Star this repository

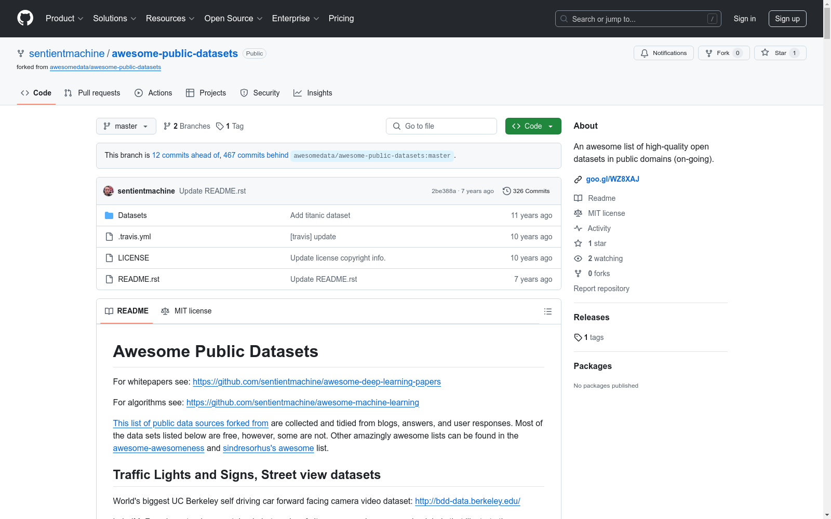point(780,53)
